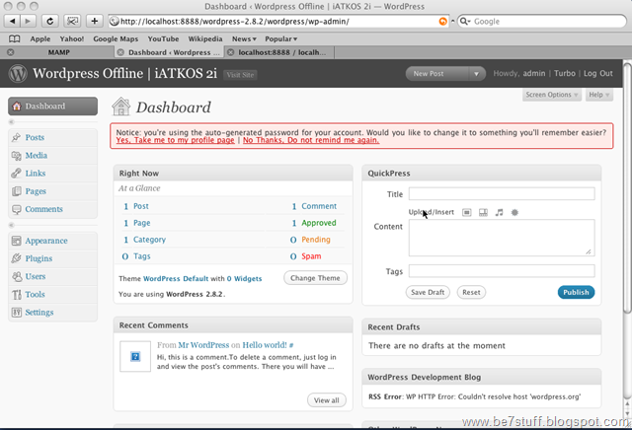Click the QuickPress Content text area
The image size is (632, 430).
[x=502, y=238]
